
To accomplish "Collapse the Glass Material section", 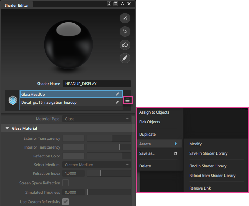I will click(7, 128).
